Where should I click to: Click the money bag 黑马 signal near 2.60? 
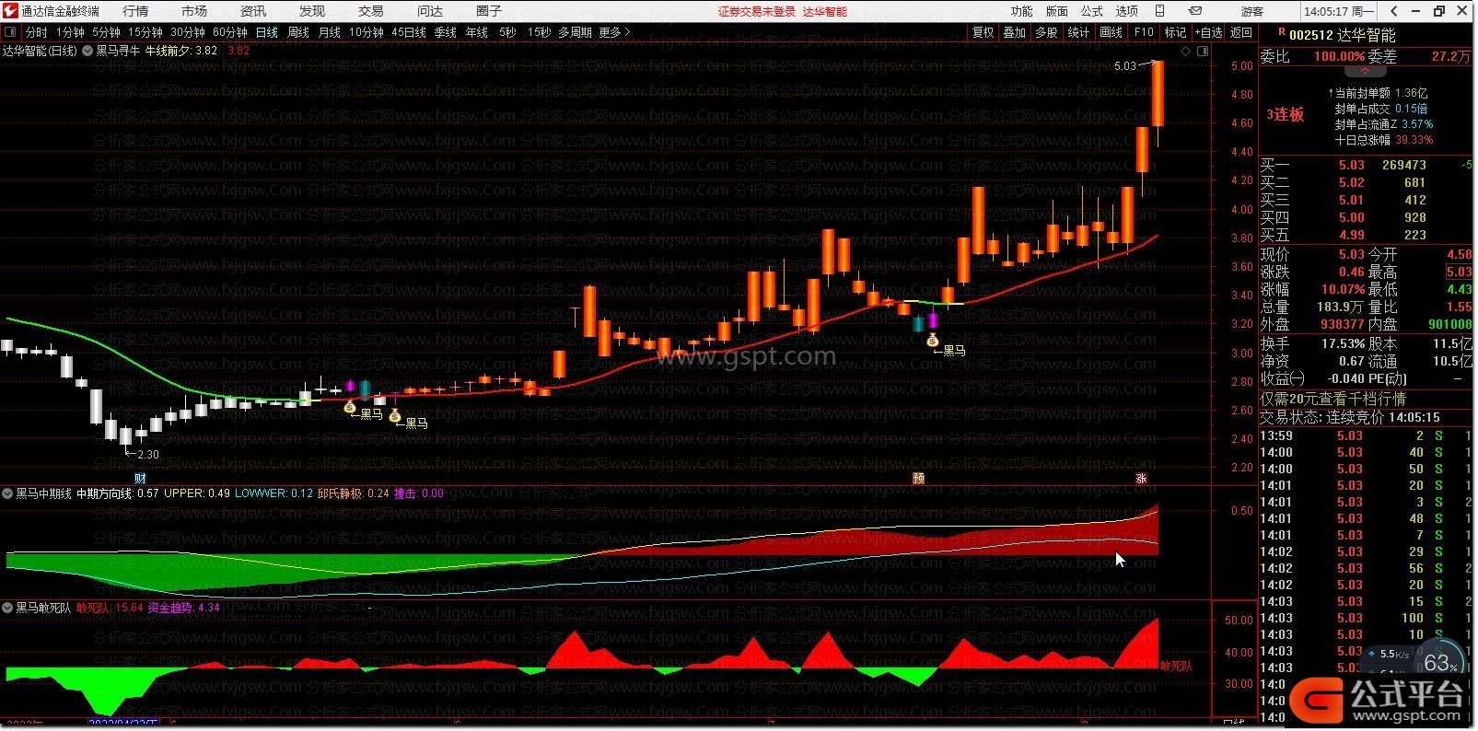350,406
